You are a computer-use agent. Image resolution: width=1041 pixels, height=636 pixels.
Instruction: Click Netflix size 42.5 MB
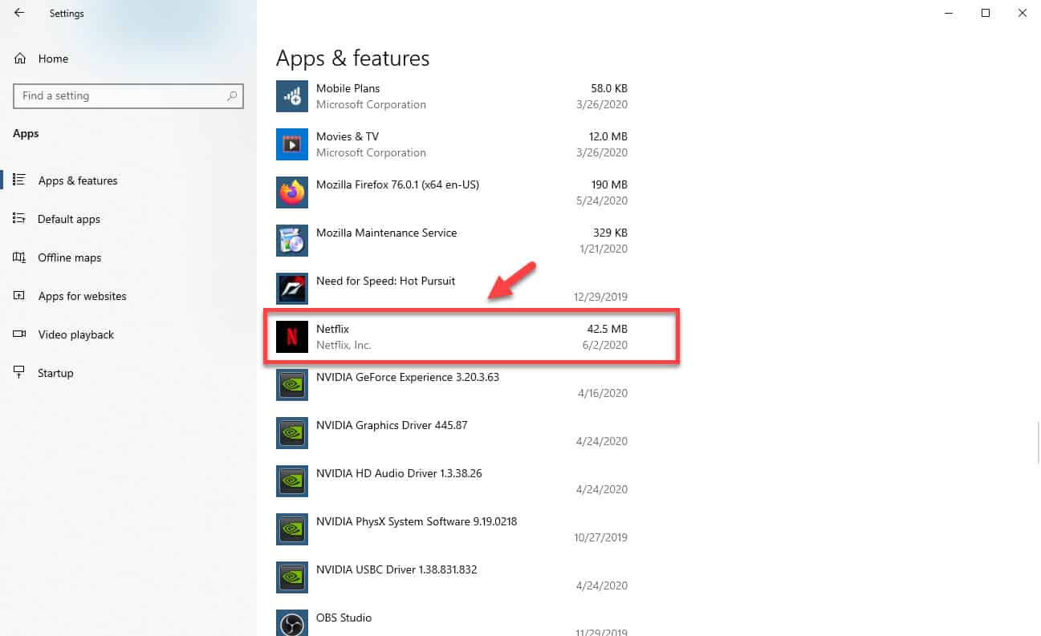[607, 329]
